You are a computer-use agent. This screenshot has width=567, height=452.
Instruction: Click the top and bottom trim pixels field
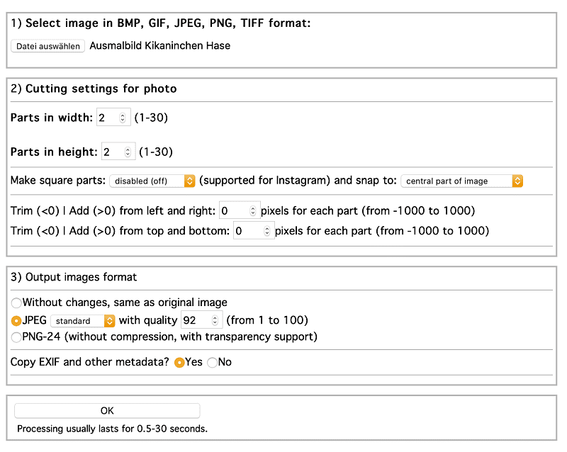pyautogui.click(x=254, y=231)
